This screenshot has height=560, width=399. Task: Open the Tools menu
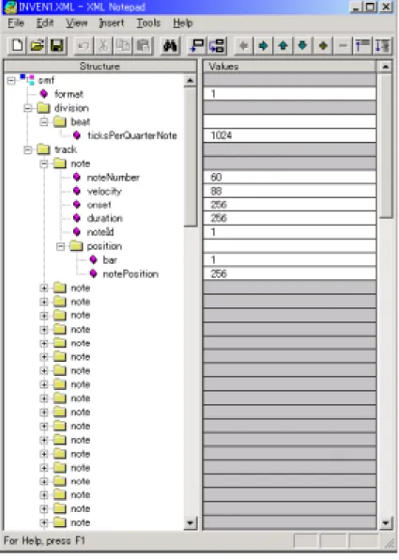pyautogui.click(x=148, y=23)
